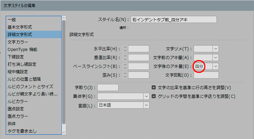Viewport: 254px width, 139px height.
Task: Click the 歪み value field
Action: (x=138, y=75)
